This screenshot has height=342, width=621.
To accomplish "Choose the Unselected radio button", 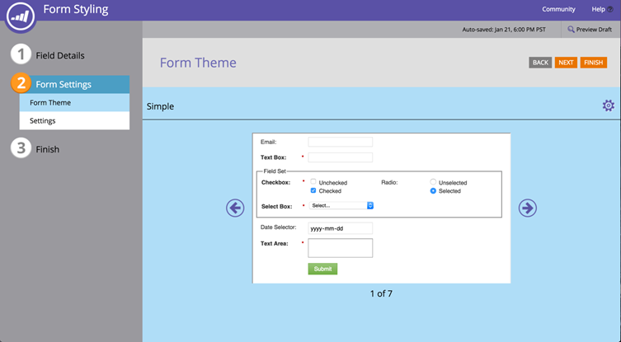I will coord(433,181).
